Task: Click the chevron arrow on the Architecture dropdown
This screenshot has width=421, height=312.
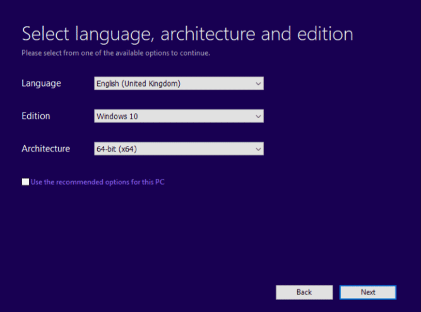Action: tap(258, 149)
